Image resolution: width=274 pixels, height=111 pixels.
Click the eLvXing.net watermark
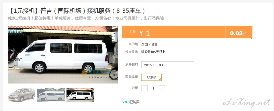pos(247,103)
